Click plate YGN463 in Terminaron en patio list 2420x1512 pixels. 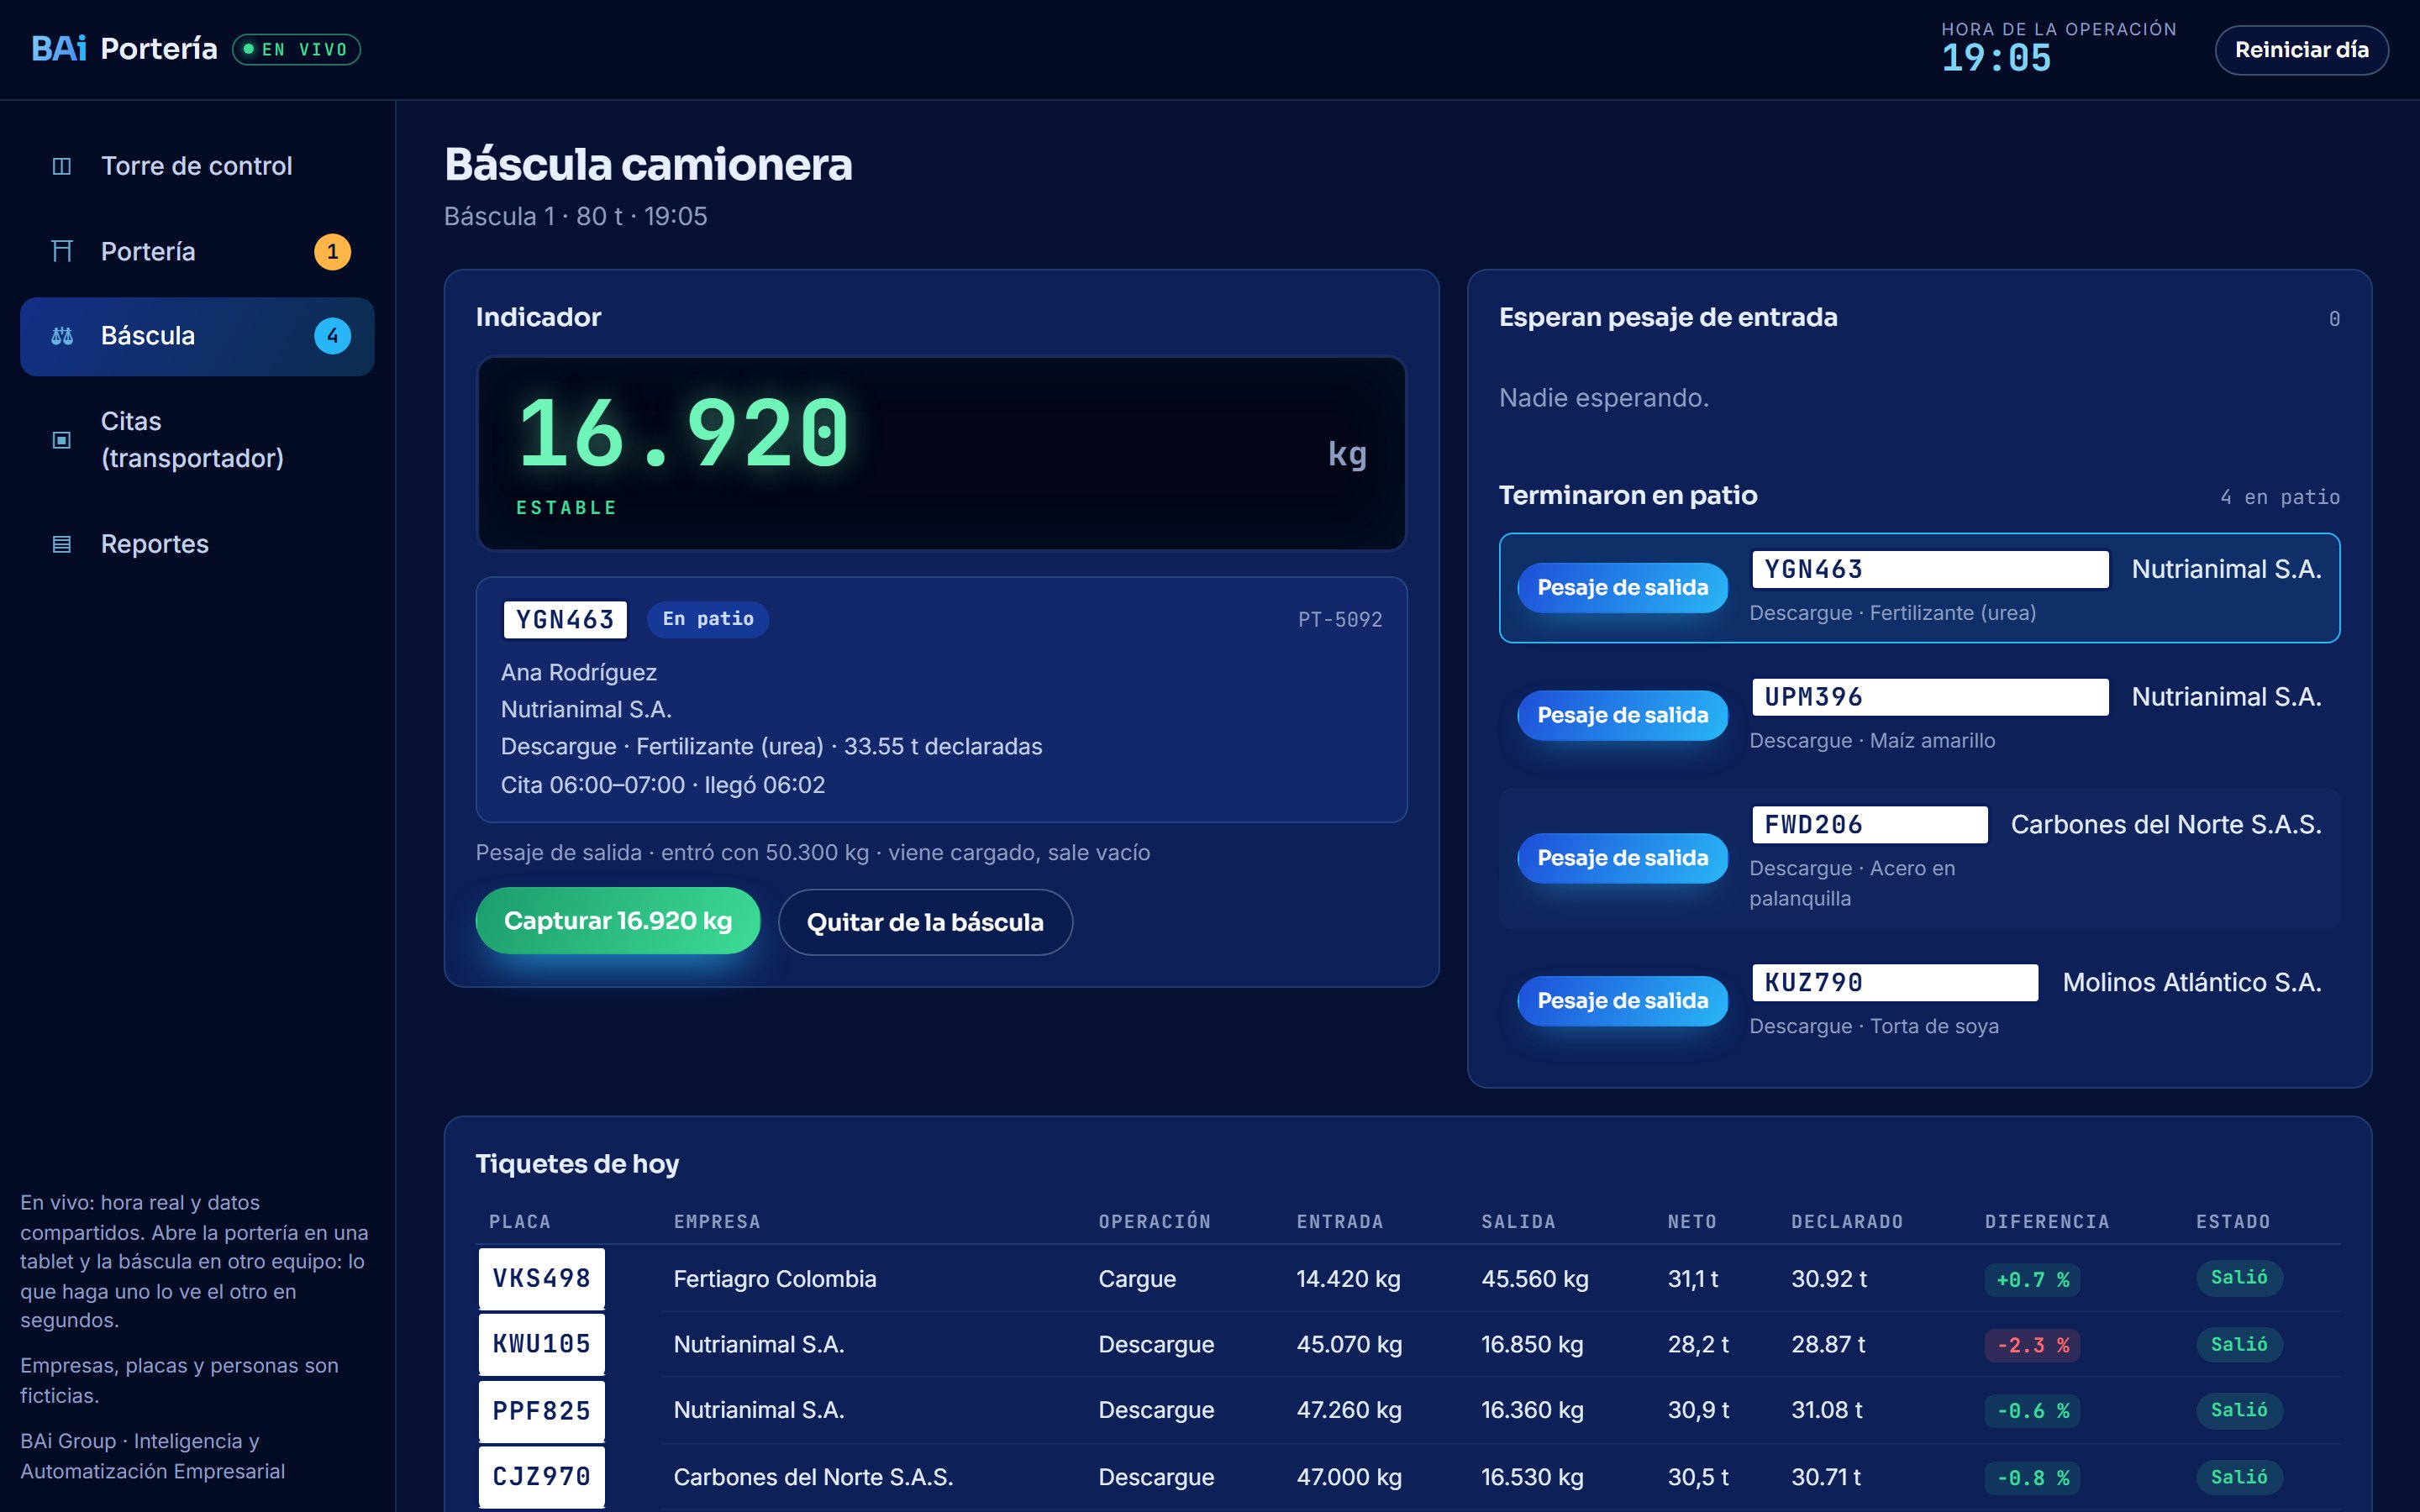[1930, 570]
